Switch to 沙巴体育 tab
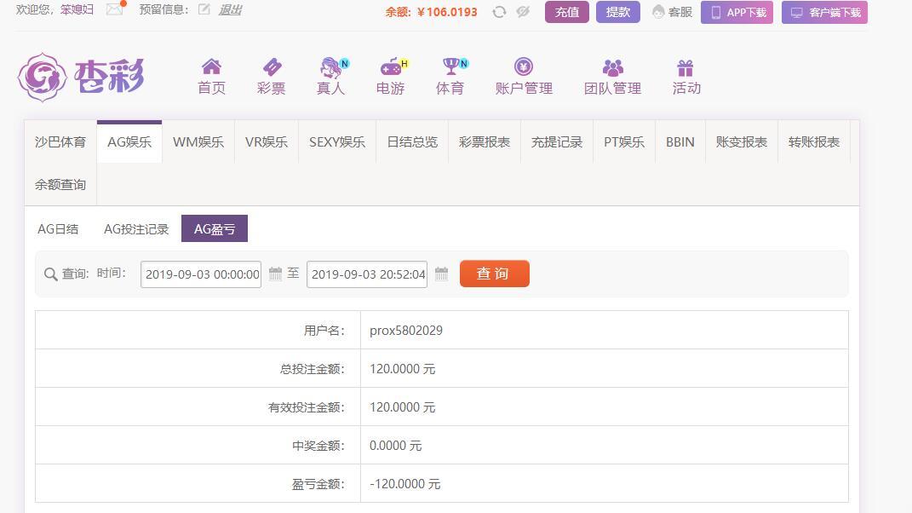 pyautogui.click(x=60, y=142)
